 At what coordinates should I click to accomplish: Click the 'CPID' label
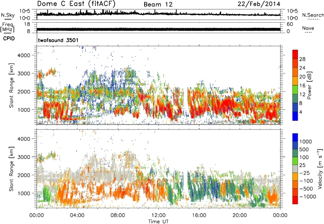pyautogui.click(x=9, y=38)
